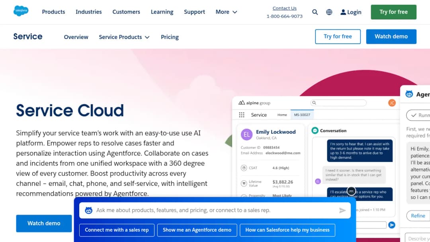Click the orange JC avatar icon
The width and height of the screenshot is (430, 242).
click(x=392, y=103)
